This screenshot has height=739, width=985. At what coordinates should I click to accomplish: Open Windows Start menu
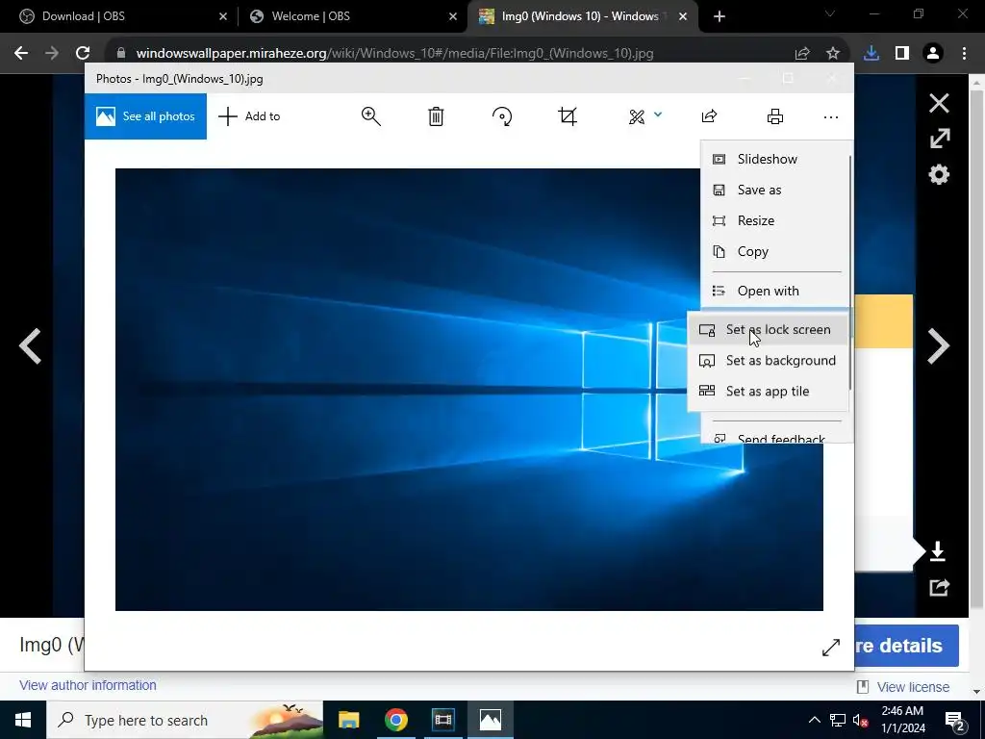point(23,720)
